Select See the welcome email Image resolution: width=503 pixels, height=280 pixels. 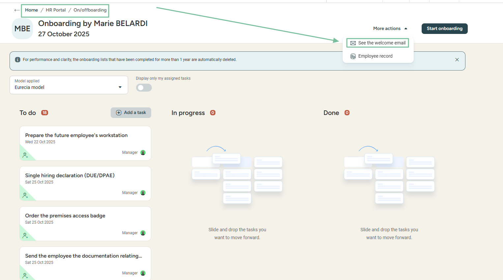pos(378,43)
